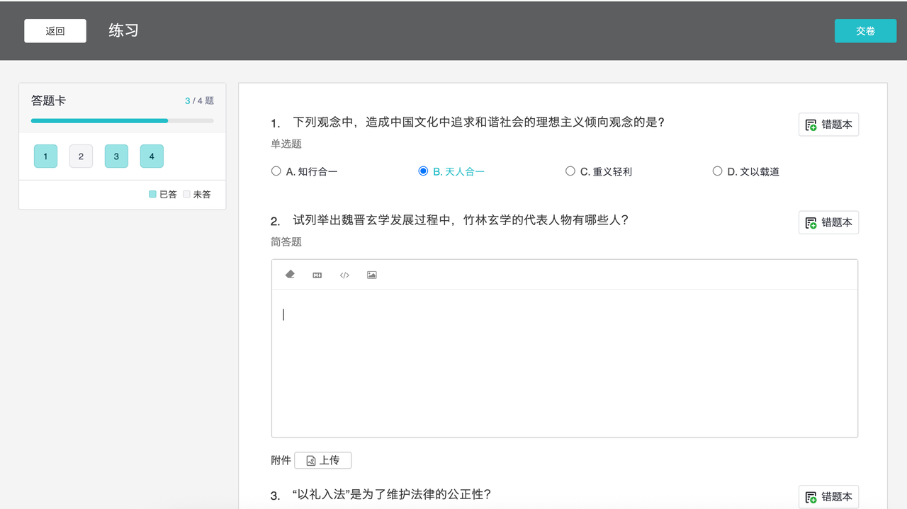Add question 2 to 错题本
The image size is (907, 509).
click(828, 222)
